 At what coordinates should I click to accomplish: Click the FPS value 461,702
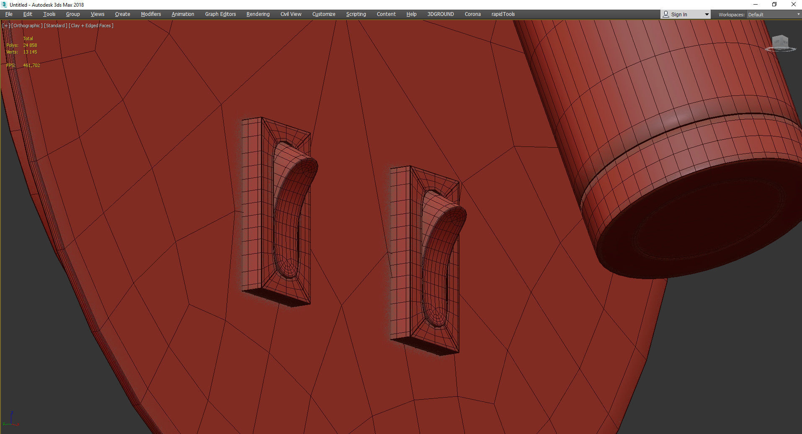coord(32,65)
